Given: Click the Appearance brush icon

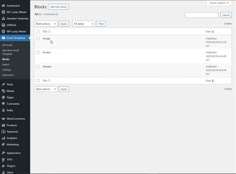Looking at the screenshot, I should pyautogui.click(x=3, y=153).
